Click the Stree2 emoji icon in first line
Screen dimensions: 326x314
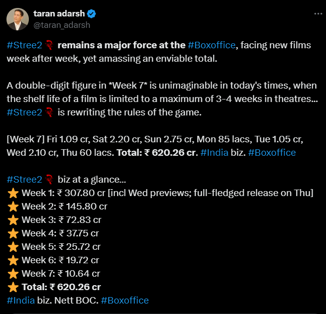coord(49,45)
